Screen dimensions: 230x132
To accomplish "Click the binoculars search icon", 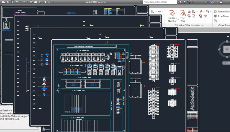I will (180, 2).
